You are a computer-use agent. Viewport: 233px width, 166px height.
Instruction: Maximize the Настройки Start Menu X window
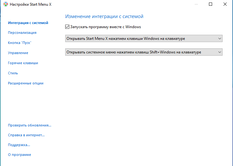[211, 4]
